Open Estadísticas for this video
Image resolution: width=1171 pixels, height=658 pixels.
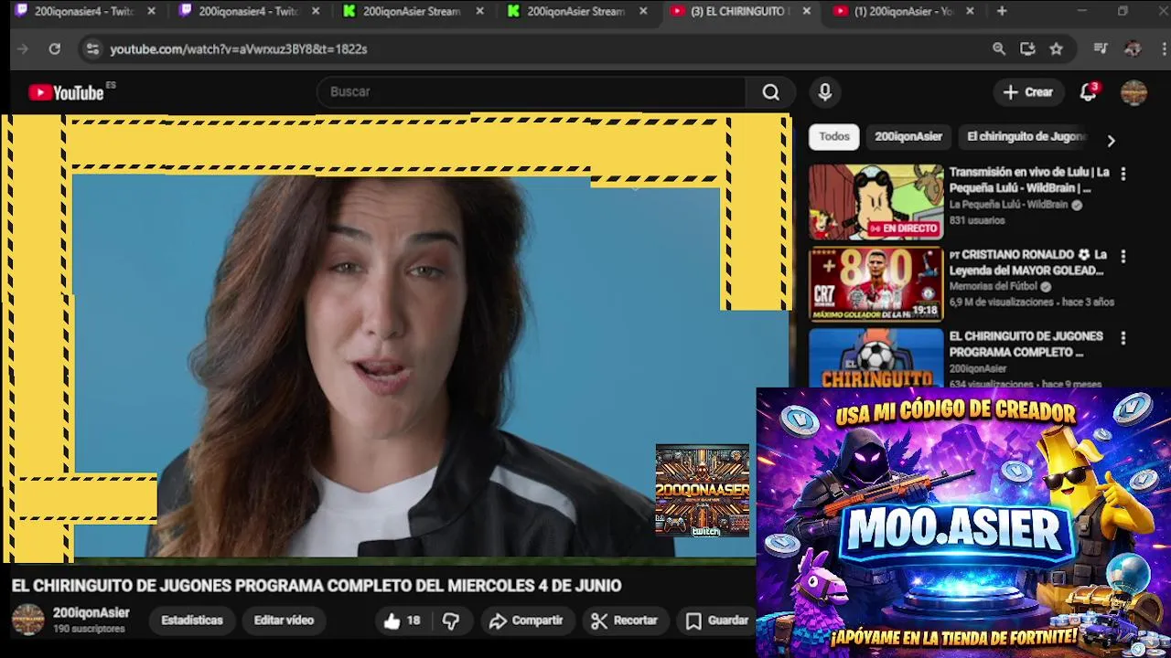click(x=192, y=621)
